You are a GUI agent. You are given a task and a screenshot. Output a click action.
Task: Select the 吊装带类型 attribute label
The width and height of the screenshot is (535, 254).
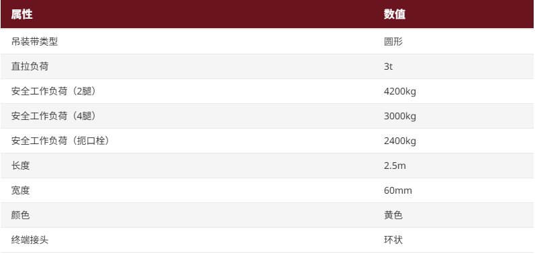(34, 42)
